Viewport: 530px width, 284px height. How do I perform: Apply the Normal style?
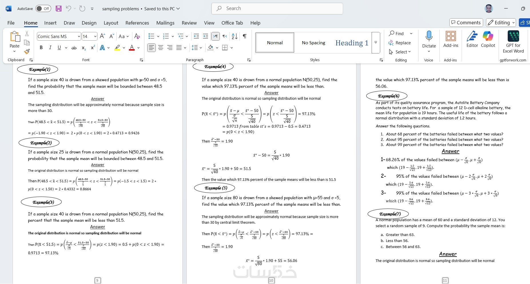(x=275, y=43)
